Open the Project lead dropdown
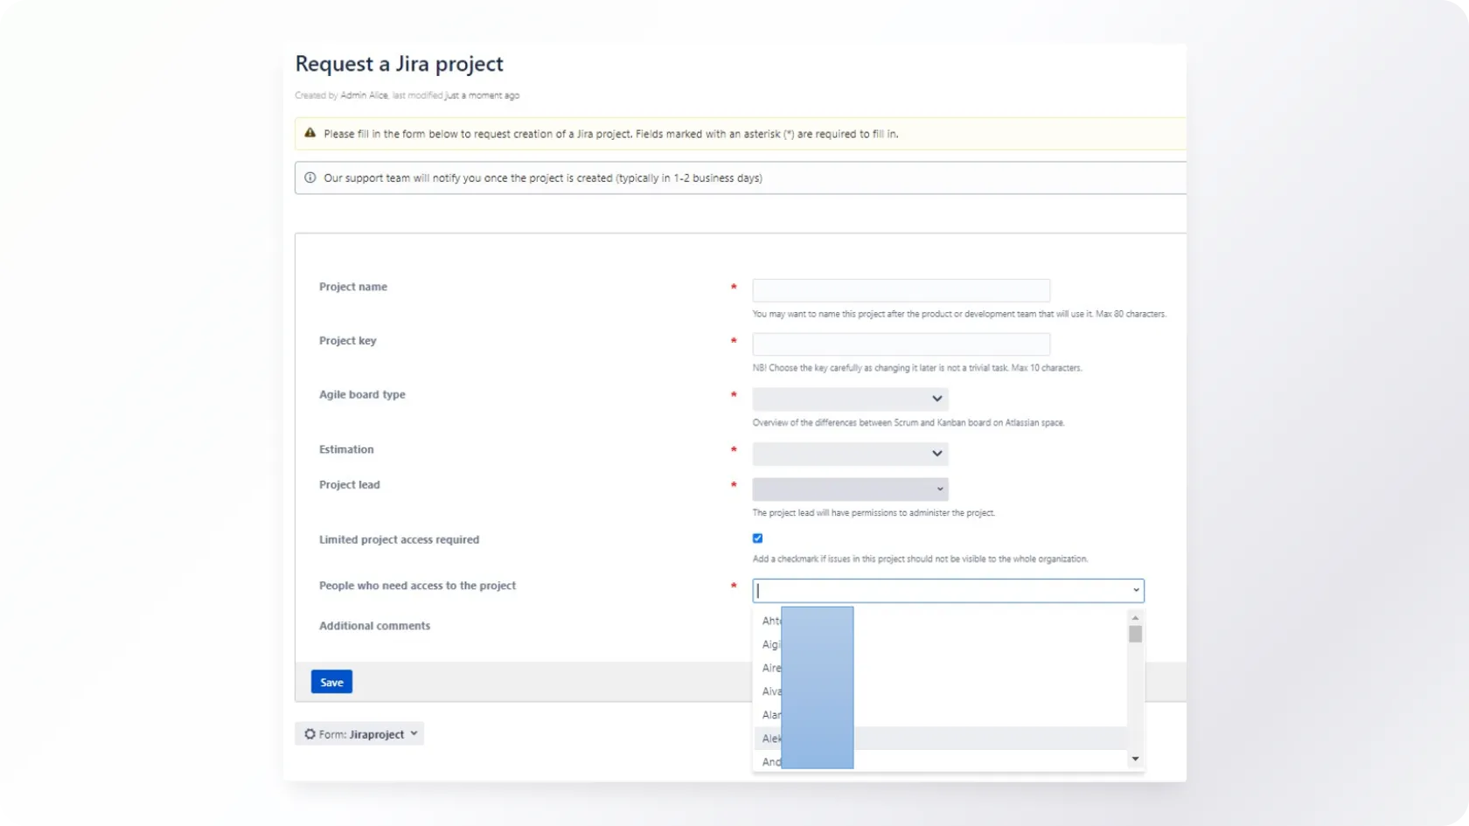The width and height of the screenshot is (1469, 826). [x=850, y=489]
